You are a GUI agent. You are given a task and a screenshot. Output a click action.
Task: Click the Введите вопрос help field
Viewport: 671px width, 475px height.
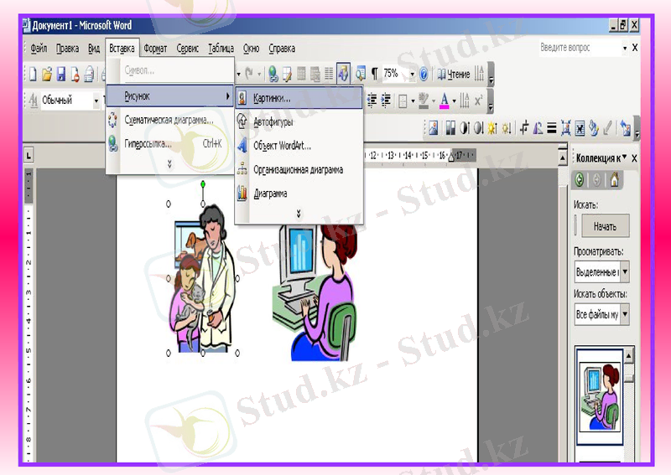pos(580,48)
